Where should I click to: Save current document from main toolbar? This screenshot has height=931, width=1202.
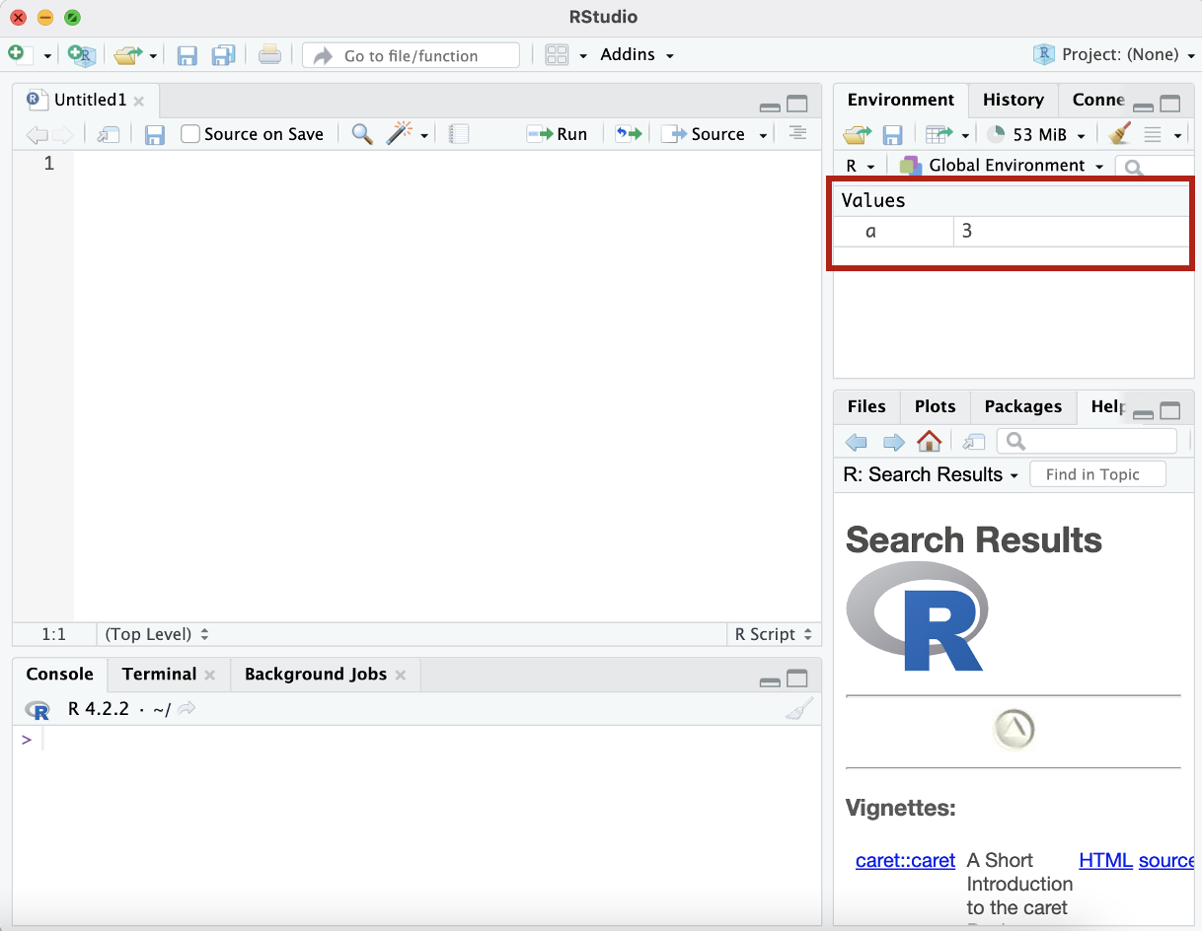pos(187,55)
